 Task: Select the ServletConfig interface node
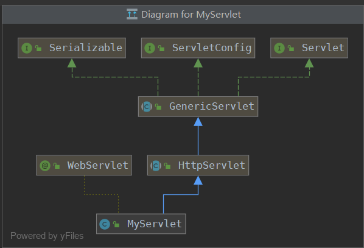pyautogui.click(x=198, y=48)
